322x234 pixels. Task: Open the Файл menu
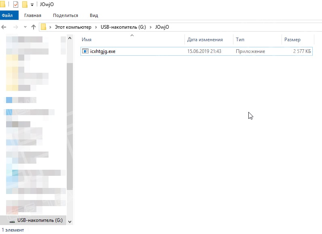(9, 15)
